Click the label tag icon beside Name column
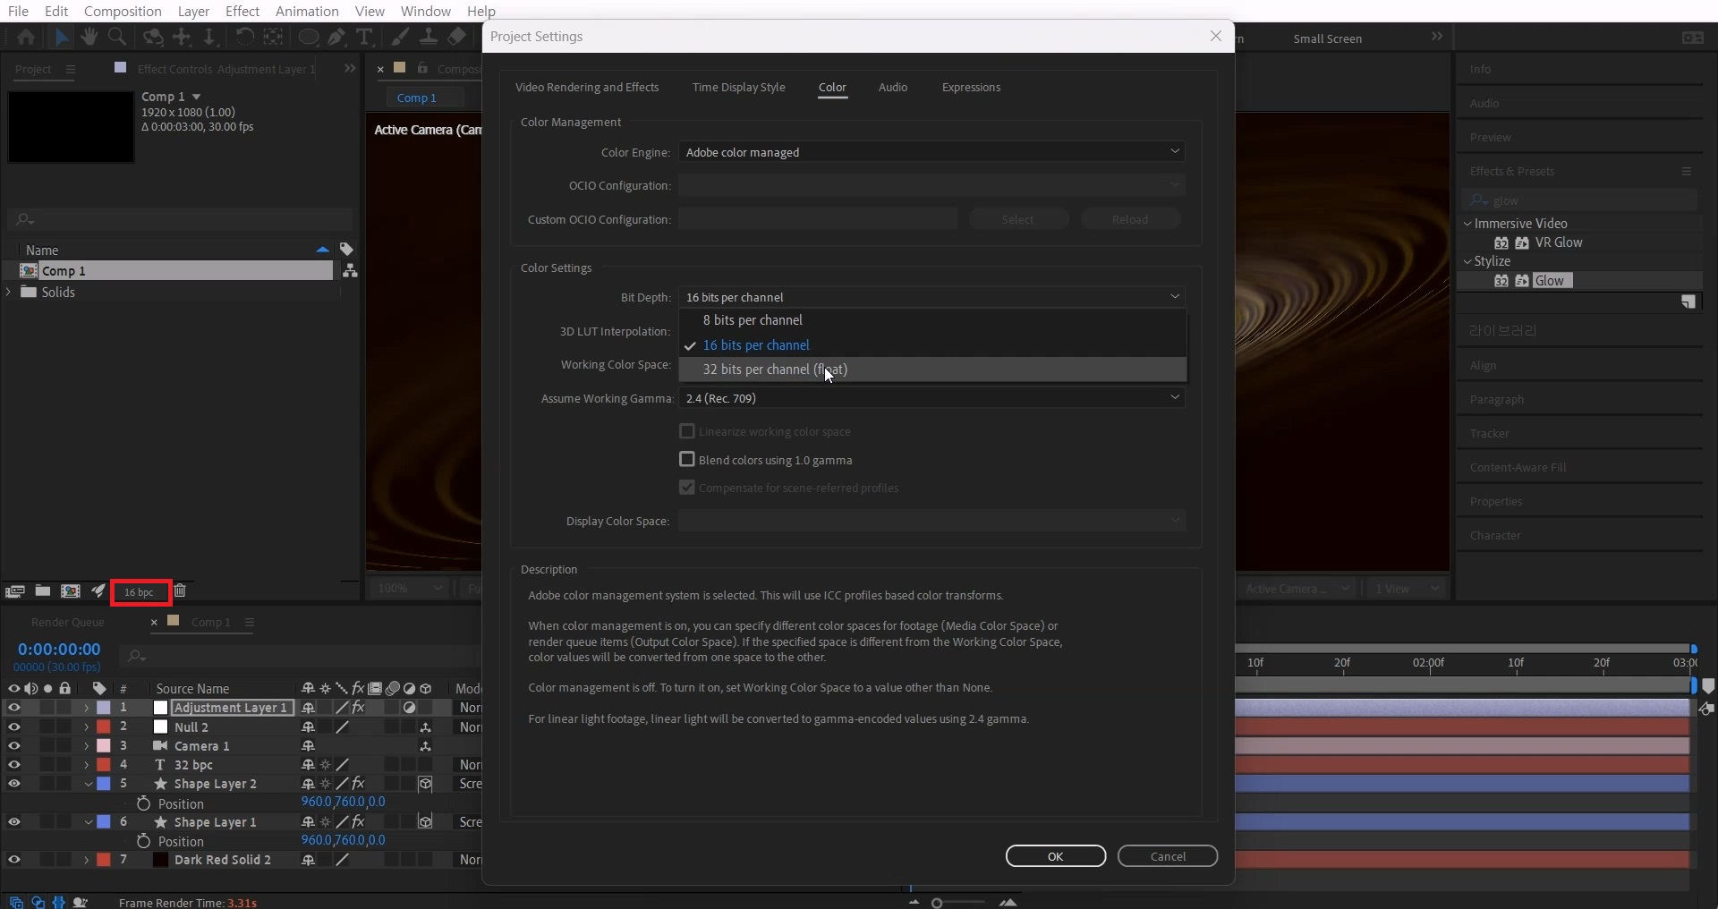1718x909 pixels. [346, 250]
